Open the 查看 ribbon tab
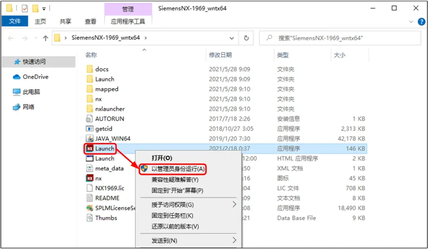 (x=90, y=21)
